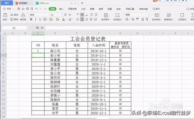Click the distributed alignment icon
Image resolution: width=194 pixels, height=119 pixels.
(x=95, y=19)
